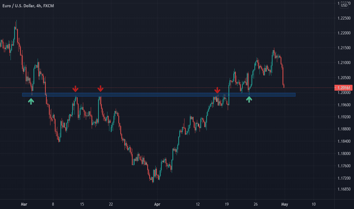Click the 19 date label on time axis
Image resolution: width=354 pixels, height=209 pixels.
coord(227,204)
